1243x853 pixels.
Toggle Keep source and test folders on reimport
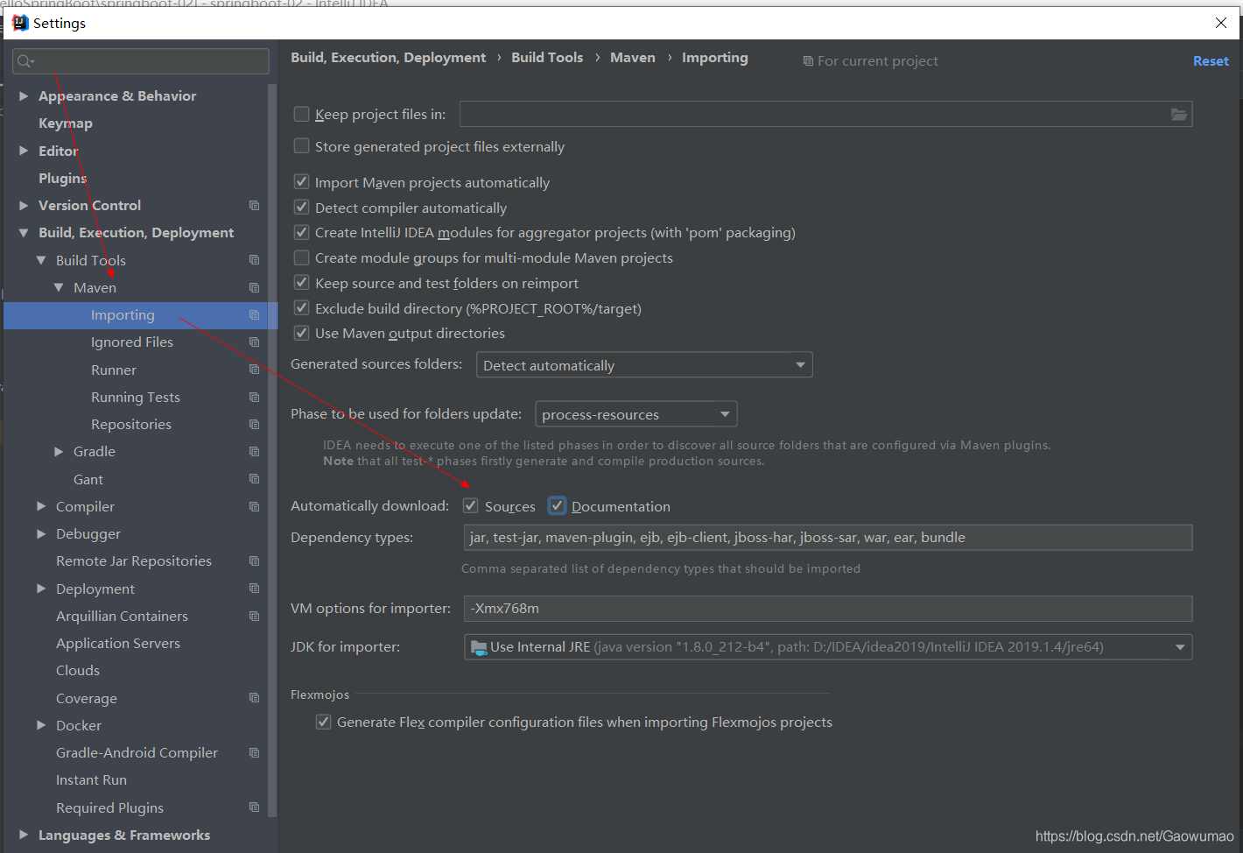point(302,283)
